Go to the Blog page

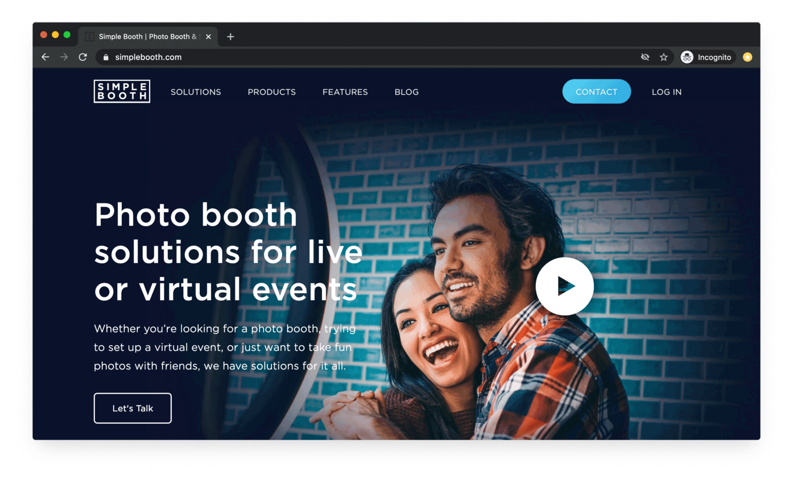pos(406,92)
